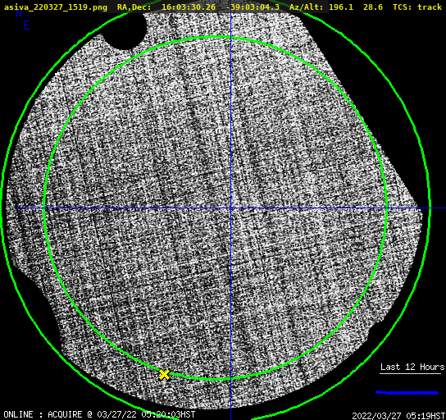The image size is (446, 420).
Task: Click the black circular mask at top
Action: click(x=125, y=30)
